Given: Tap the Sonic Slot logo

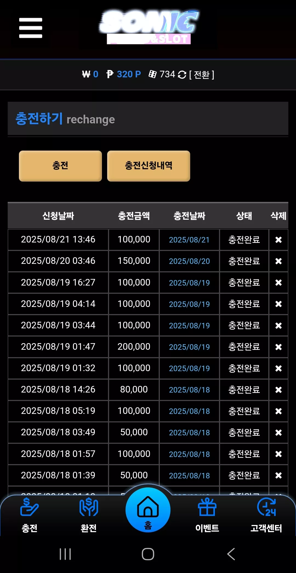Looking at the screenshot, I should pos(149,27).
